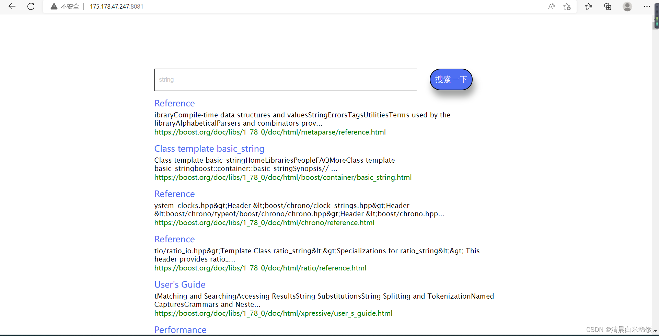Open the chrono reference.html URL link
This screenshot has width=659, height=336.
264,223
